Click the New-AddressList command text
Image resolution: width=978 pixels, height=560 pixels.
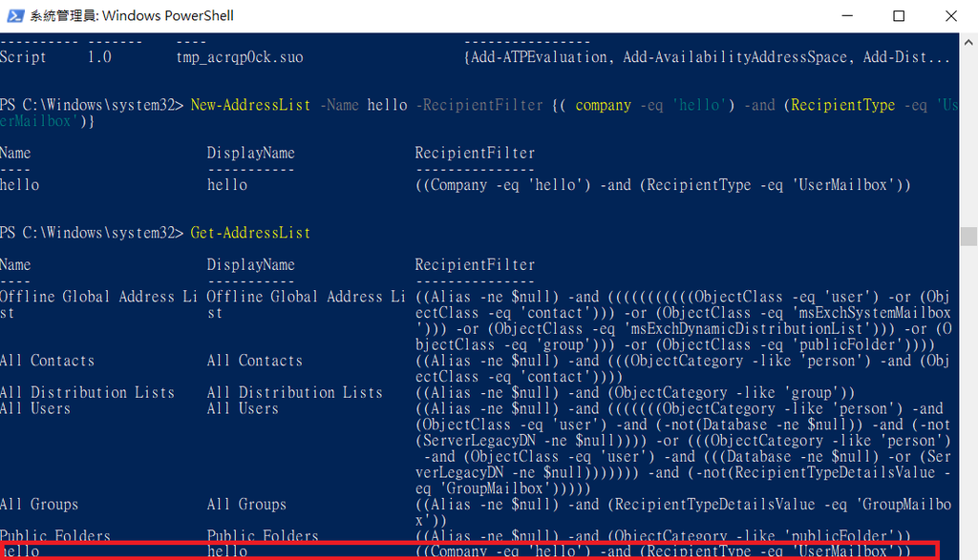[x=250, y=105]
